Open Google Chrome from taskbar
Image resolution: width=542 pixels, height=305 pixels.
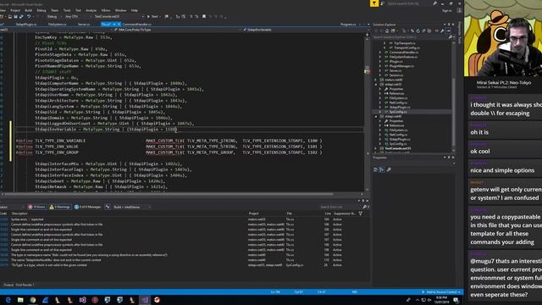click(33, 300)
